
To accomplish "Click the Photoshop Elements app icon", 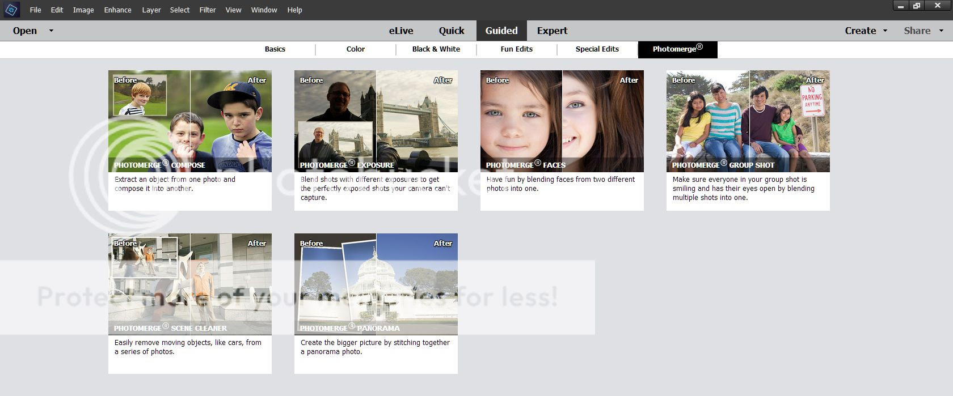I will (x=11, y=10).
